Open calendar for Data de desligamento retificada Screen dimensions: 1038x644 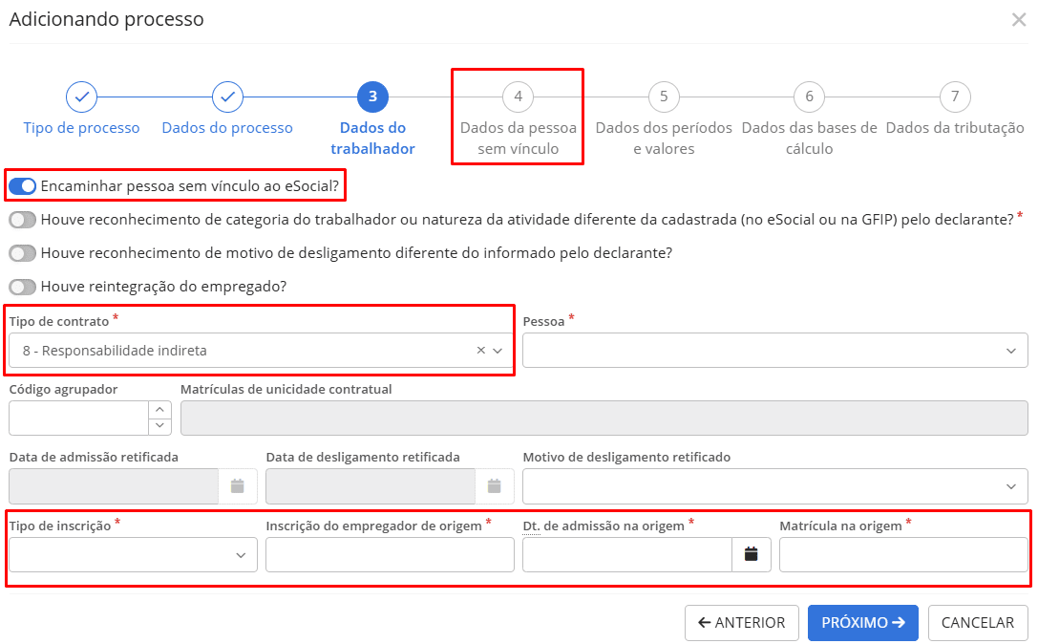click(494, 486)
